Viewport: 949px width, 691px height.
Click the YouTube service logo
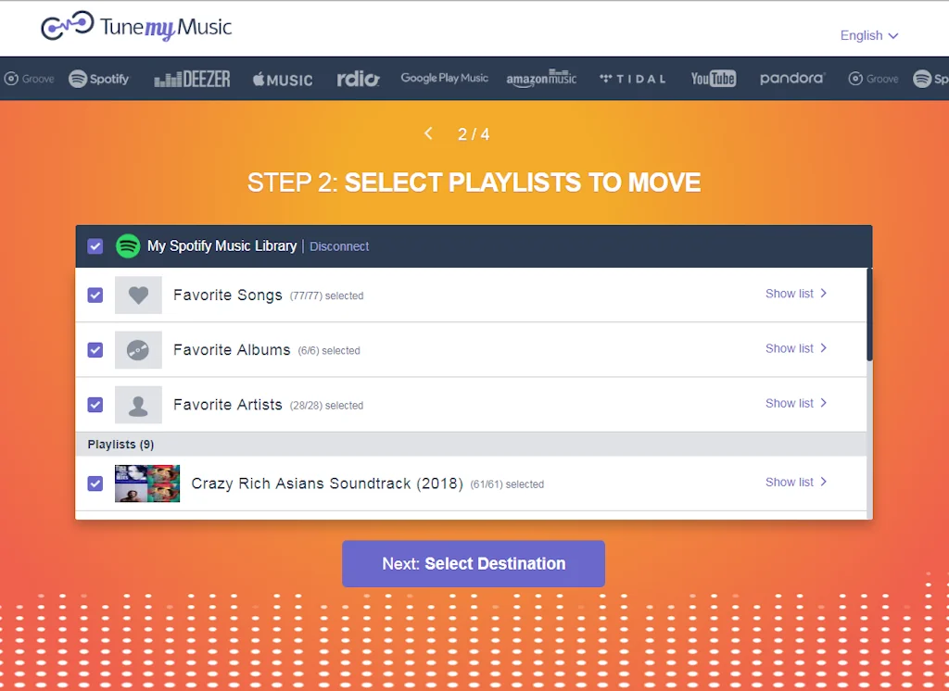(x=714, y=78)
